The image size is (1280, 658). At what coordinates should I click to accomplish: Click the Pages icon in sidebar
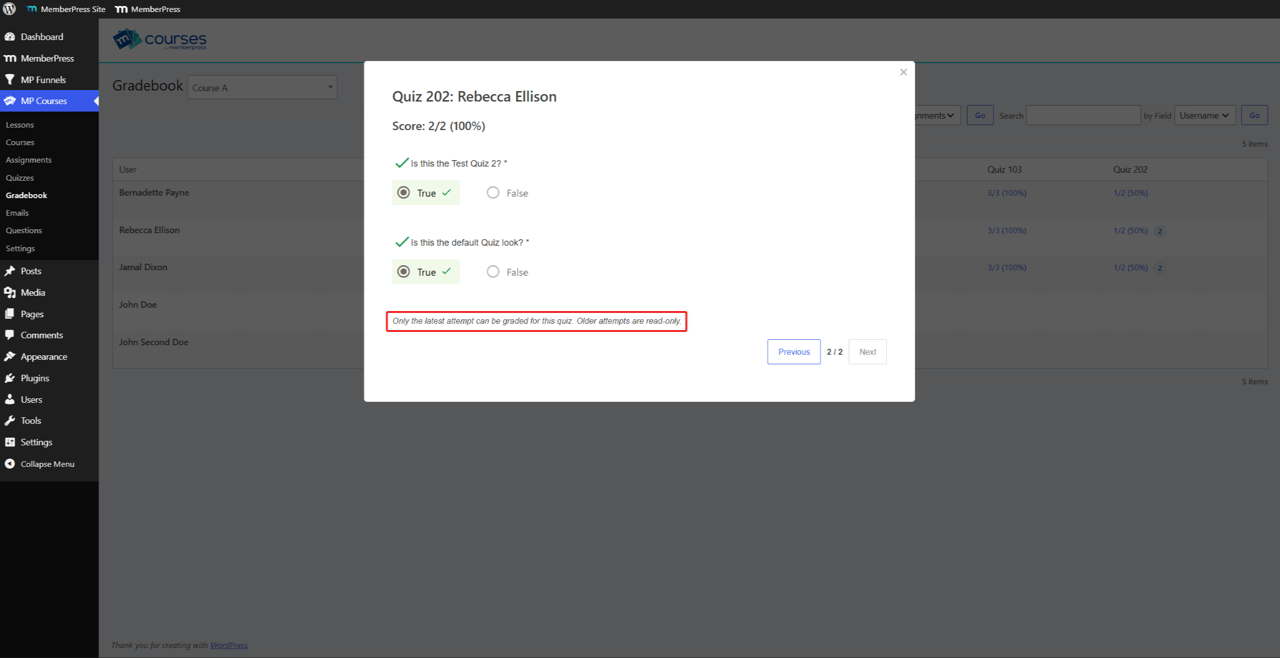[10, 314]
